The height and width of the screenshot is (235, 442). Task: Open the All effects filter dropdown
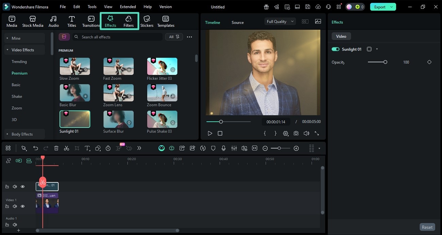pyautogui.click(x=174, y=37)
